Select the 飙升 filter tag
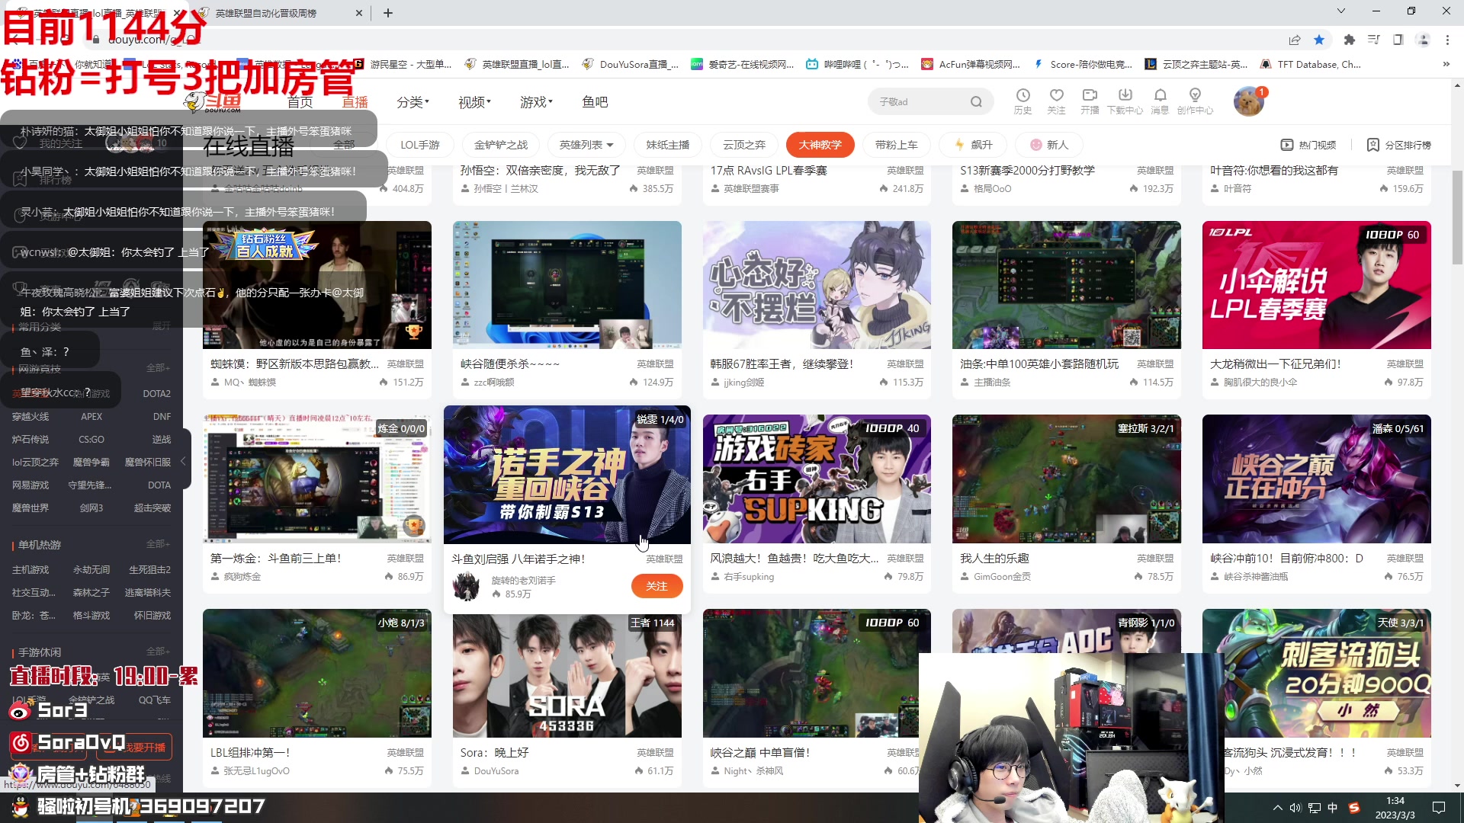This screenshot has height=823, width=1464. tap(974, 145)
